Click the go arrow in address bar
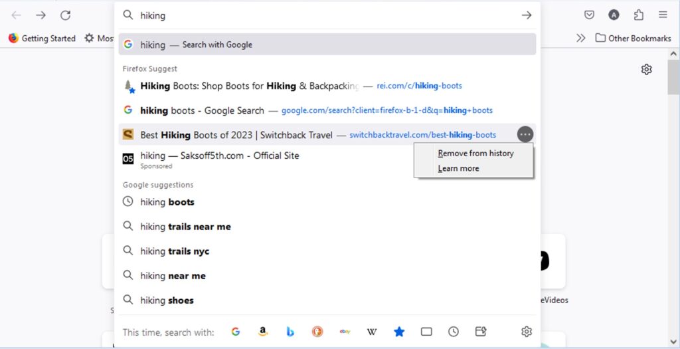The image size is (680, 349). click(x=527, y=15)
